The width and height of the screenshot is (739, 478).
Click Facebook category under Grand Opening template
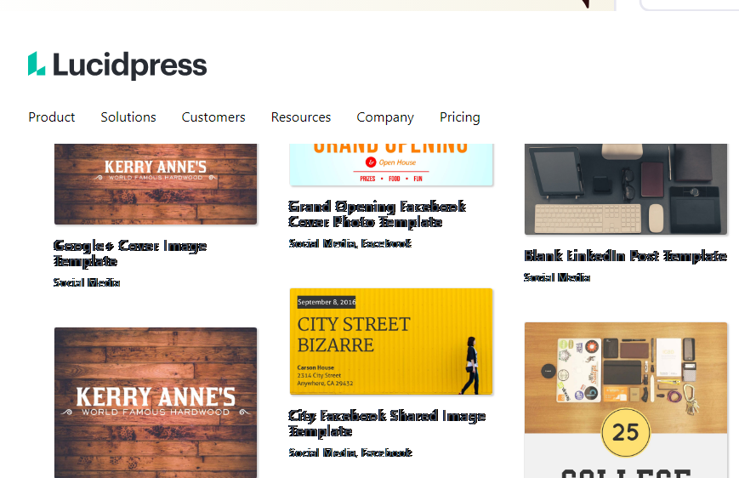click(386, 243)
